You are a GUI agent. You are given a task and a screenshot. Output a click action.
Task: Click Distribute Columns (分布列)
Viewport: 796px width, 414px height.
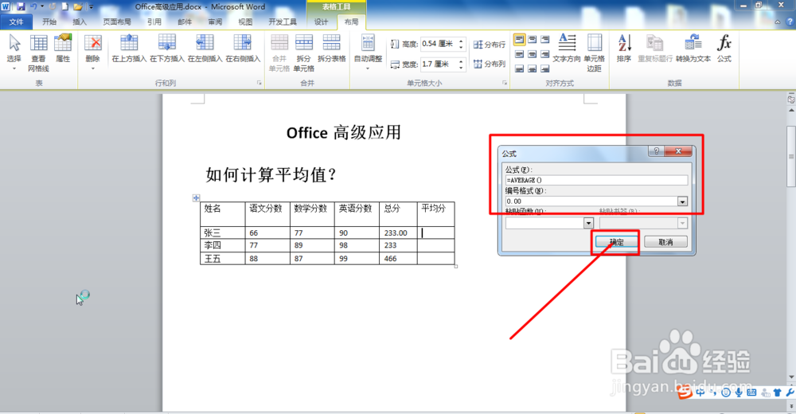490,64
